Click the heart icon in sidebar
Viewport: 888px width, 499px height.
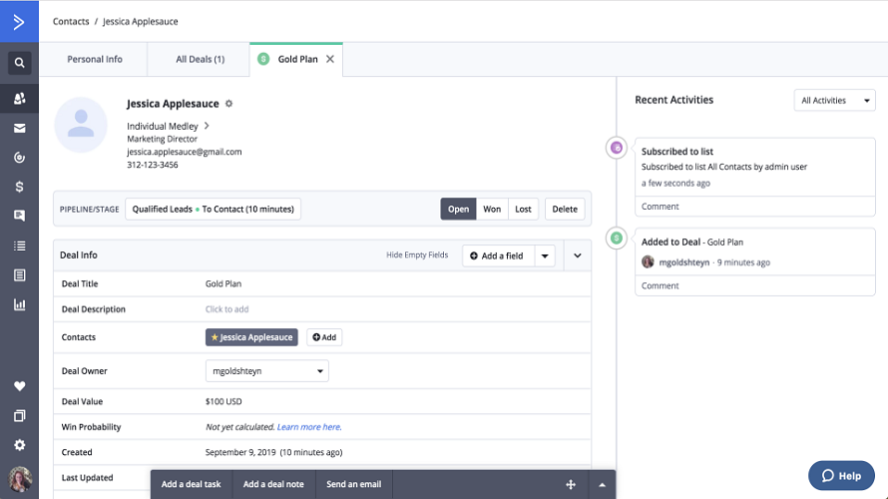(19, 386)
